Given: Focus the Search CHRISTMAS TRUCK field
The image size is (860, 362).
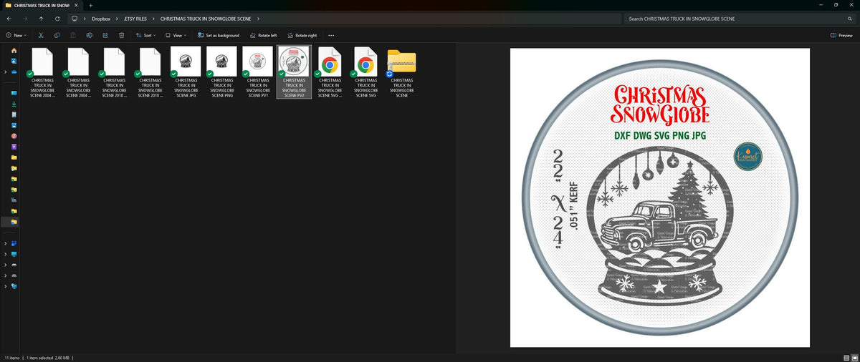Looking at the screenshot, I should [x=738, y=19].
